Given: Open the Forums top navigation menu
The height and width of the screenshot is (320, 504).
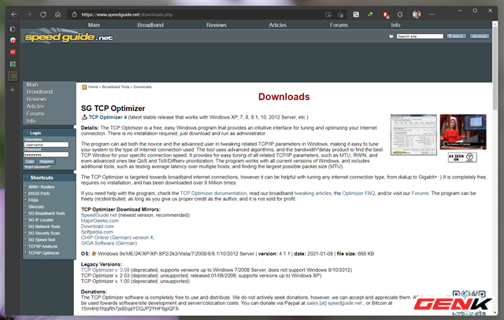Looking at the screenshot, I should click(x=339, y=25).
